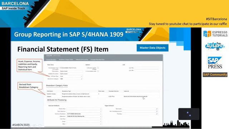Click the Description input field

pyautogui.click(x=71, y=71)
